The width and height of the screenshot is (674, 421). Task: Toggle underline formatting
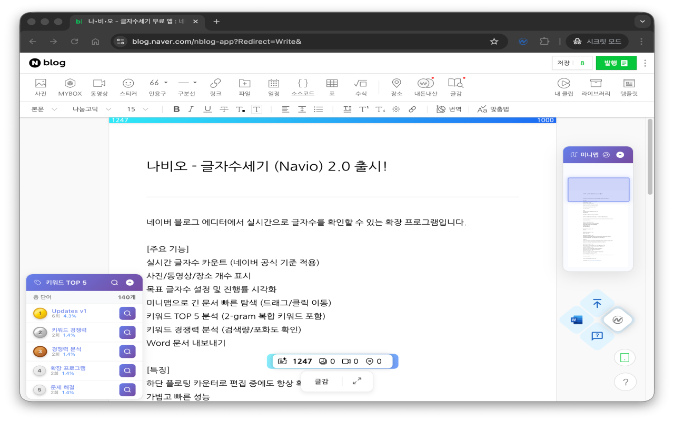(x=207, y=109)
